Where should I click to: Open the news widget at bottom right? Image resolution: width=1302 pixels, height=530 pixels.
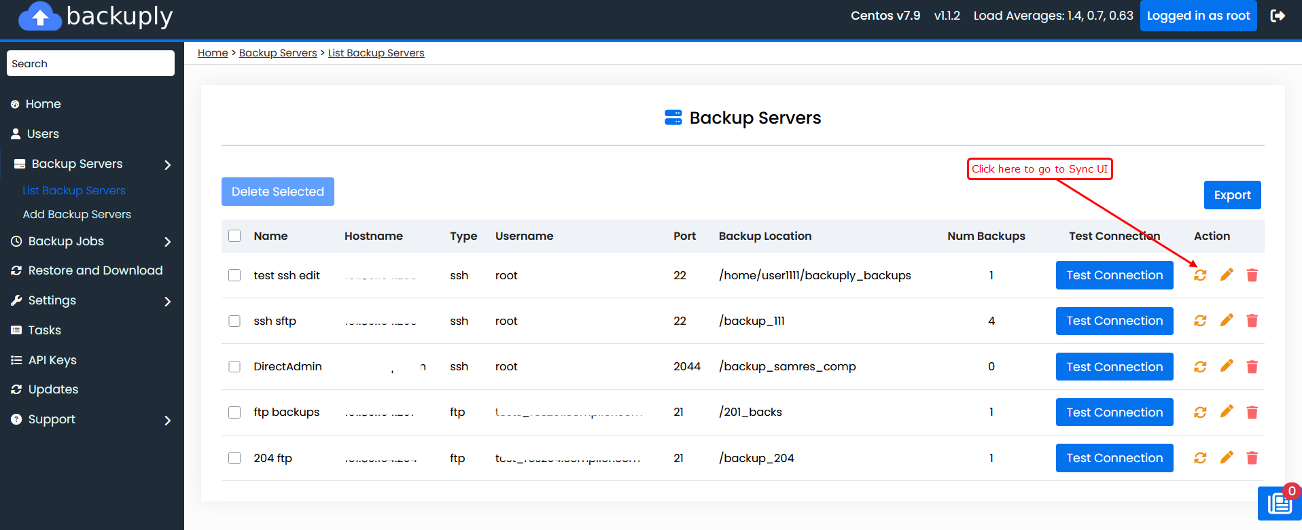1279,503
